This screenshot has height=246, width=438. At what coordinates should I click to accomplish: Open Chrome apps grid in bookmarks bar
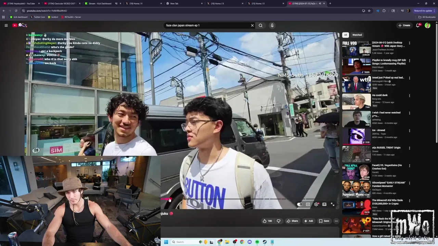[x=3, y=17]
